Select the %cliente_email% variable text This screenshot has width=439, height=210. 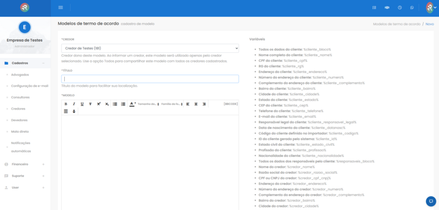point(302,117)
